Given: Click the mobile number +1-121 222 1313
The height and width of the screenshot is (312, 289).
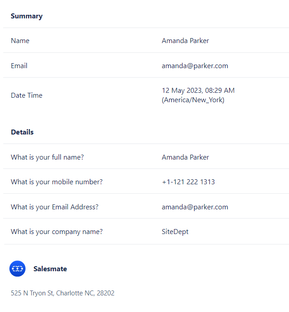Looking at the screenshot, I should tap(188, 182).
